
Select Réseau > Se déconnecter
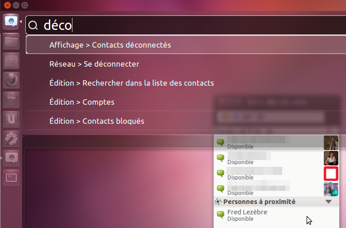coord(94,64)
